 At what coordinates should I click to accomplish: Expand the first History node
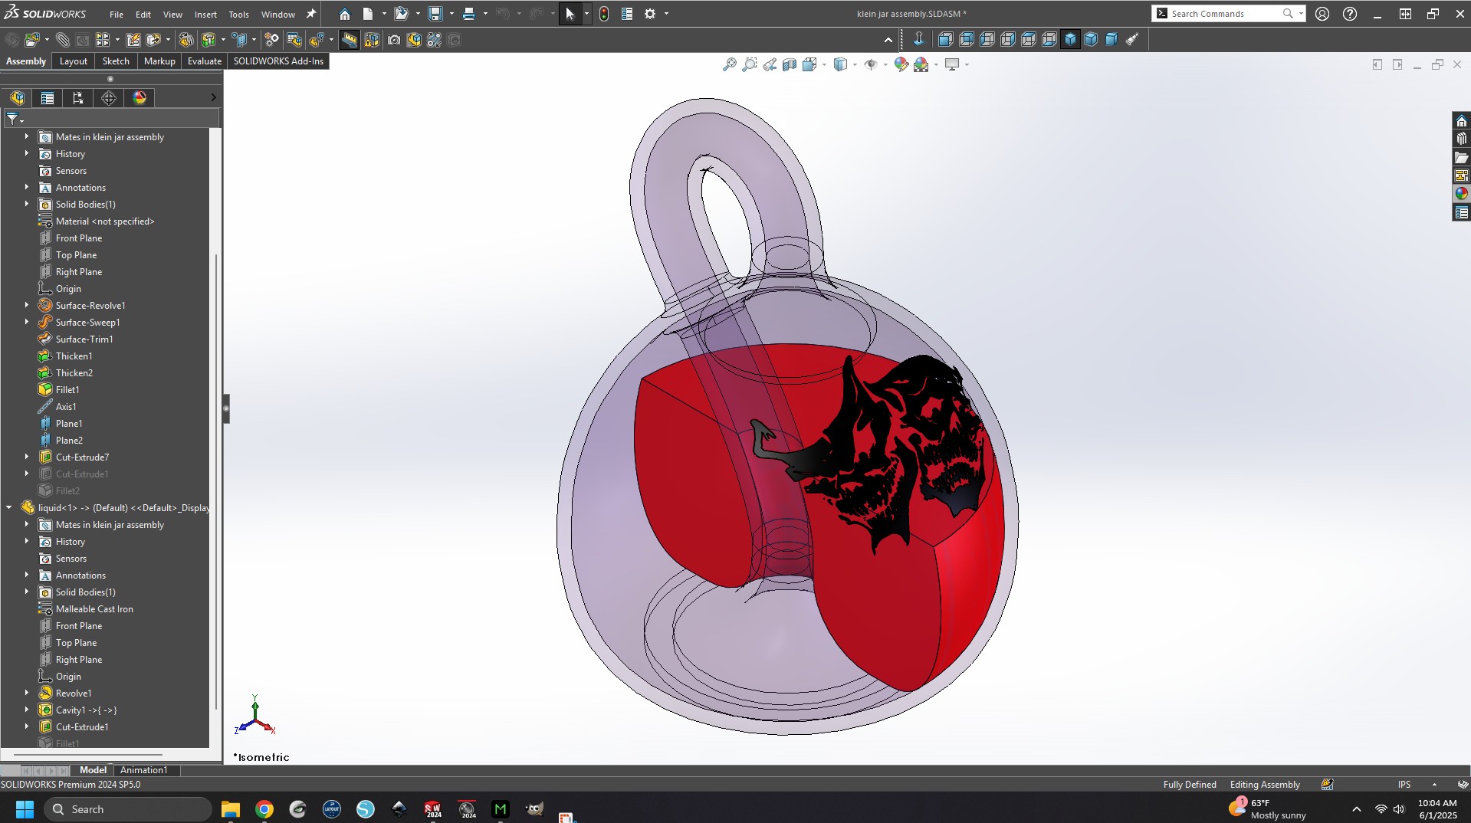pos(27,154)
